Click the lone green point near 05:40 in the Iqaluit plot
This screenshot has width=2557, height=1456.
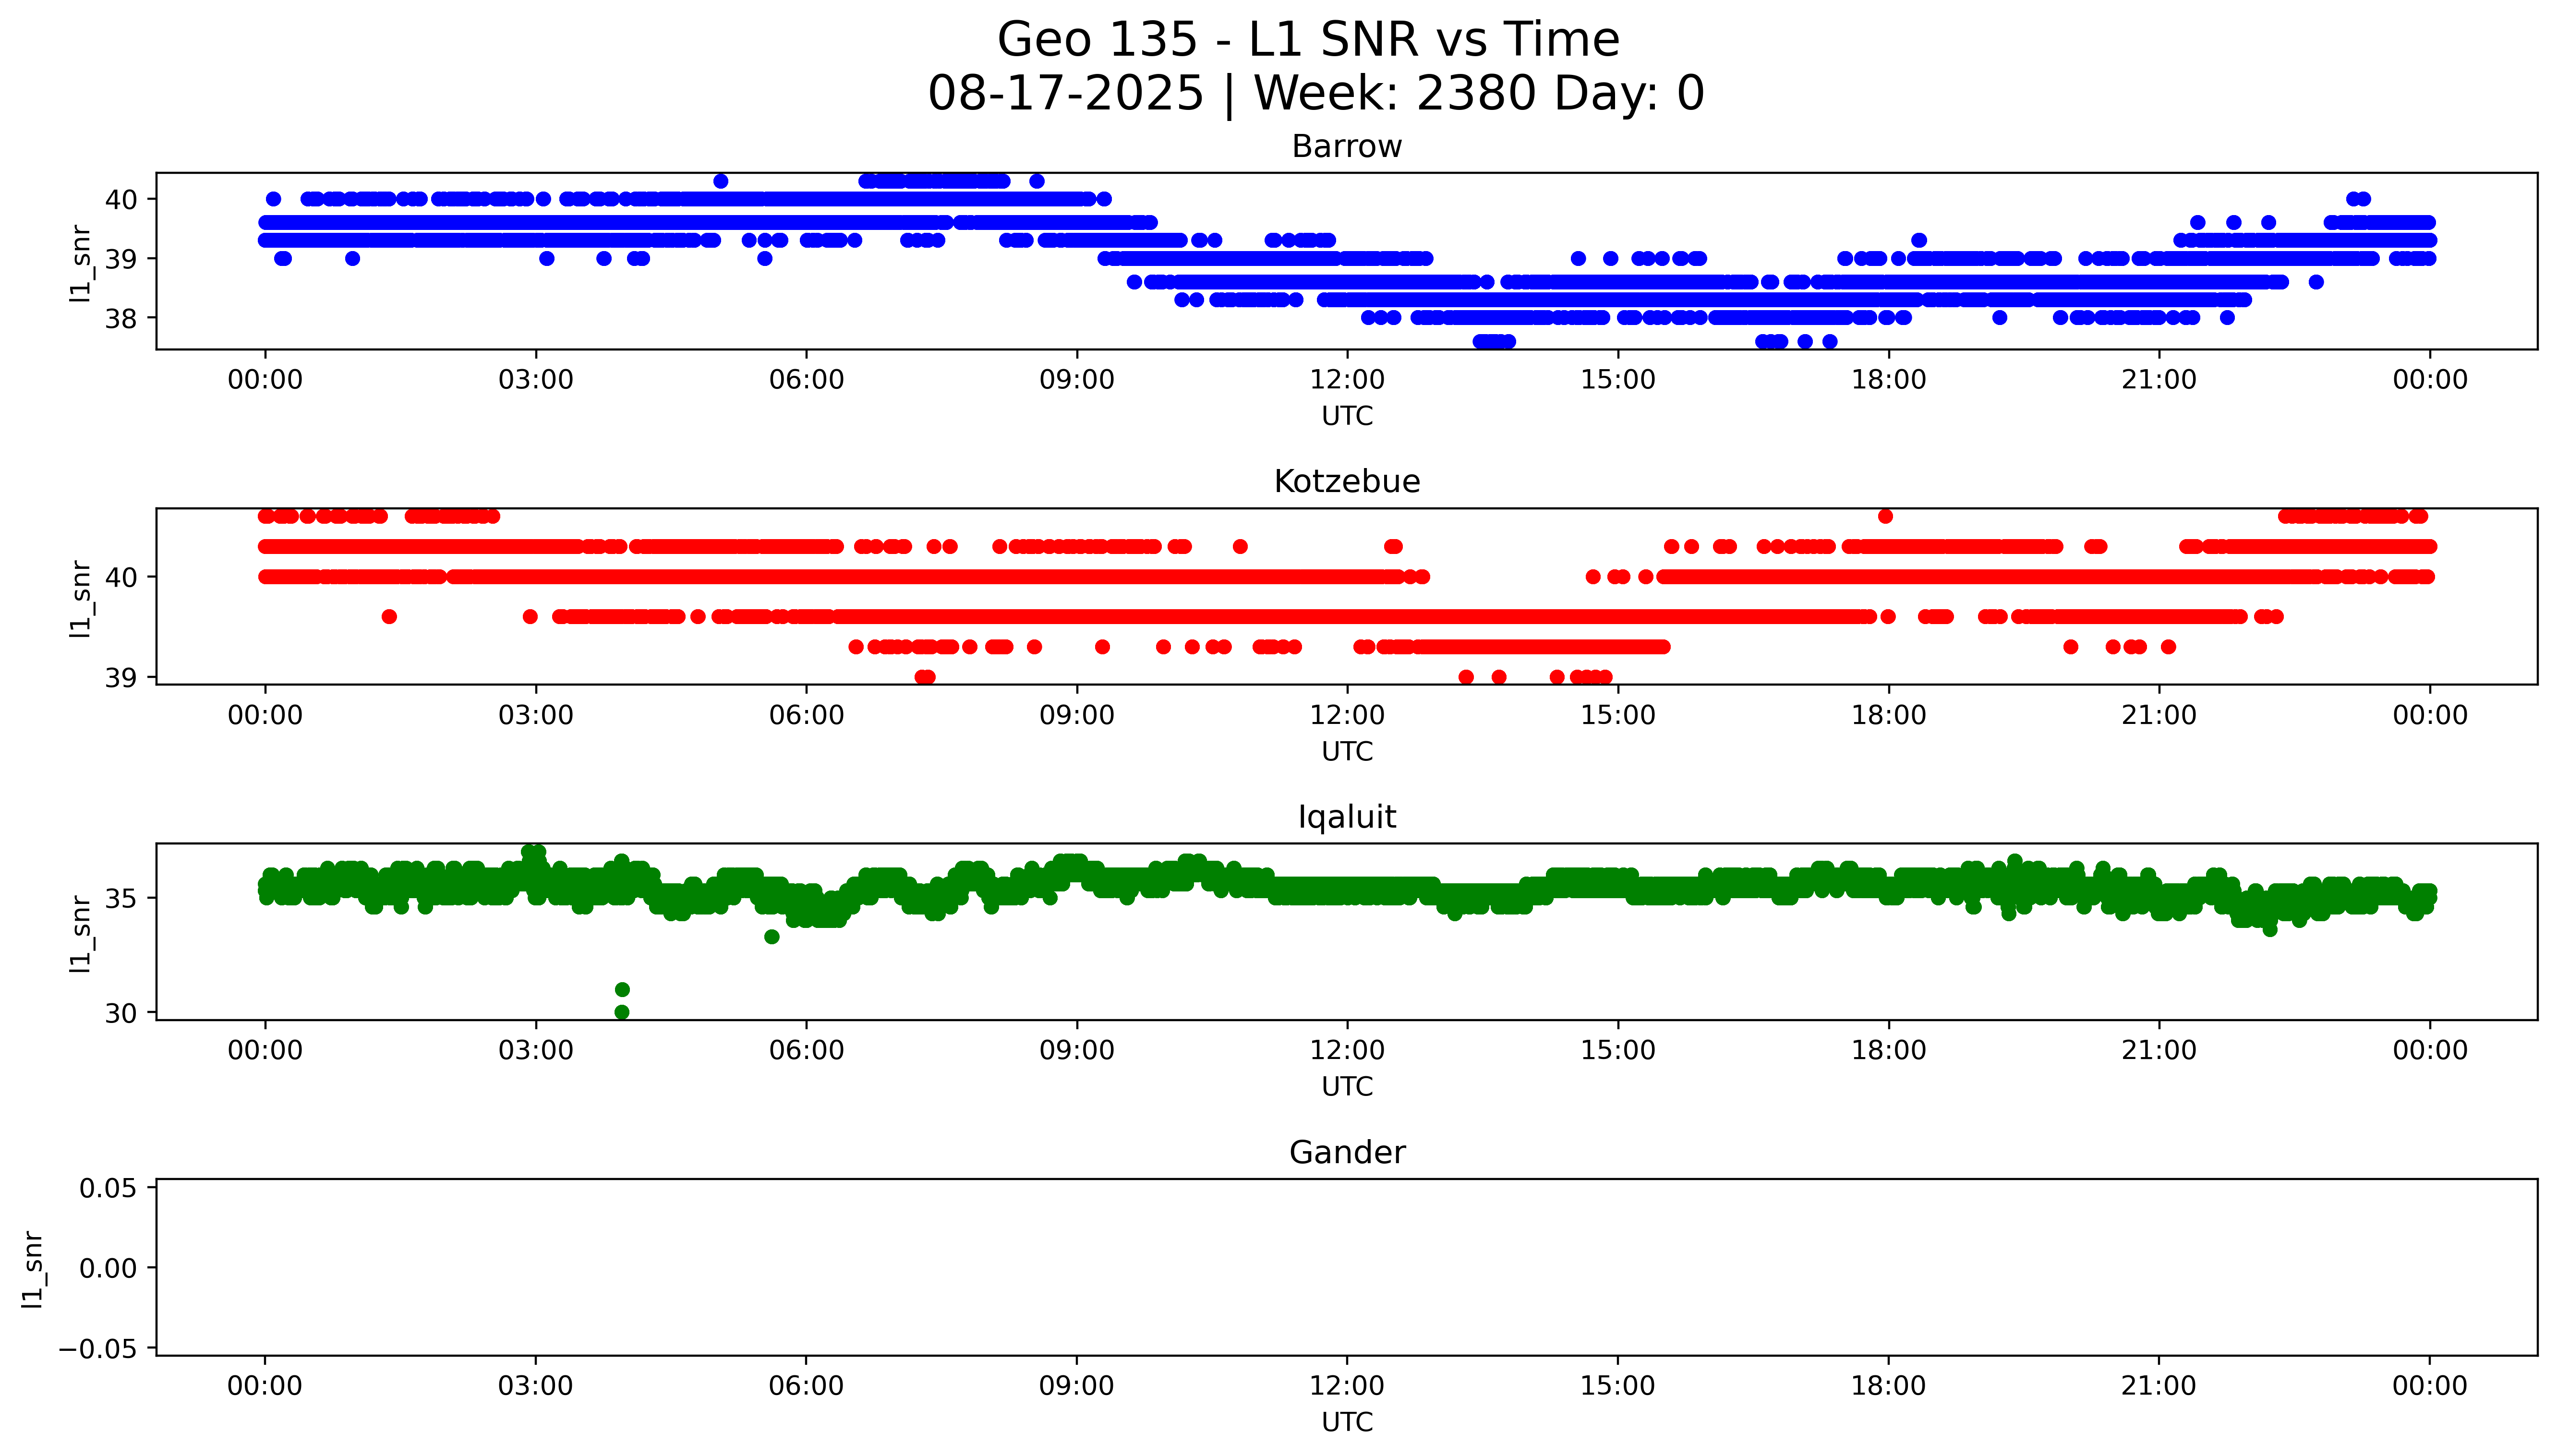click(771, 937)
